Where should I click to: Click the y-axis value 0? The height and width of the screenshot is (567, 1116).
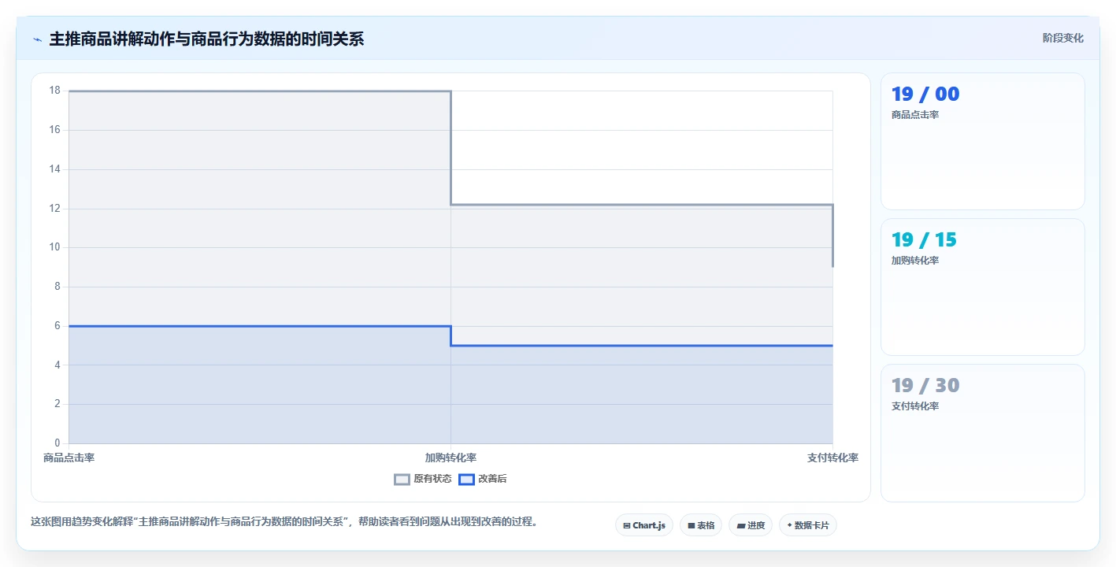pos(57,443)
